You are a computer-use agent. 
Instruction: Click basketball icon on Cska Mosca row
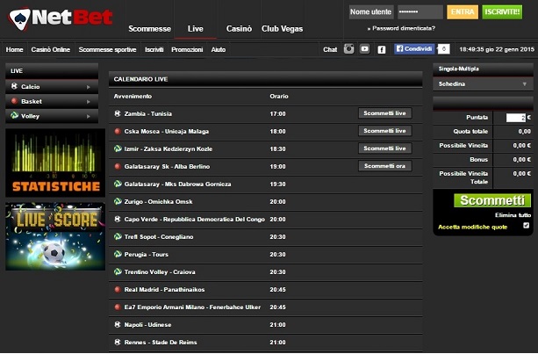click(118, 131)
